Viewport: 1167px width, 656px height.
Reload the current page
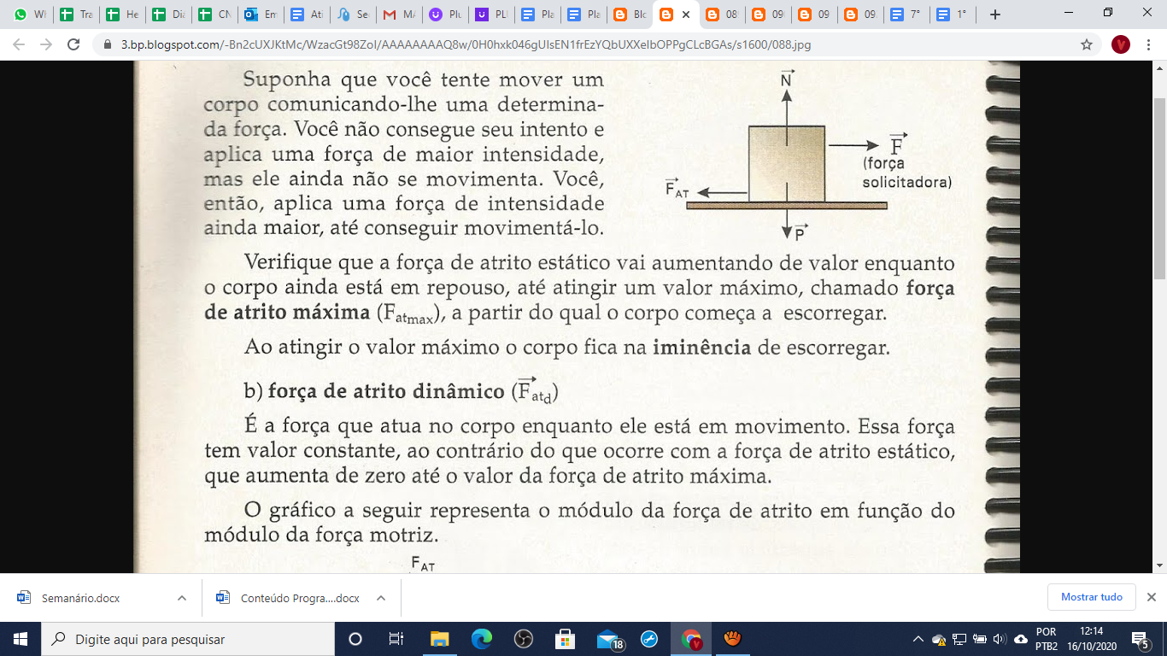(73, 44)
